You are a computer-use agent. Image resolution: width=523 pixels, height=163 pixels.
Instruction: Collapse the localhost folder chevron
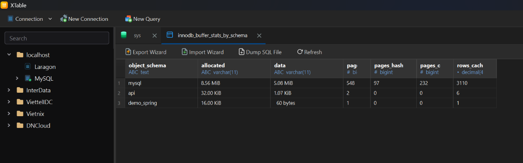9,55
